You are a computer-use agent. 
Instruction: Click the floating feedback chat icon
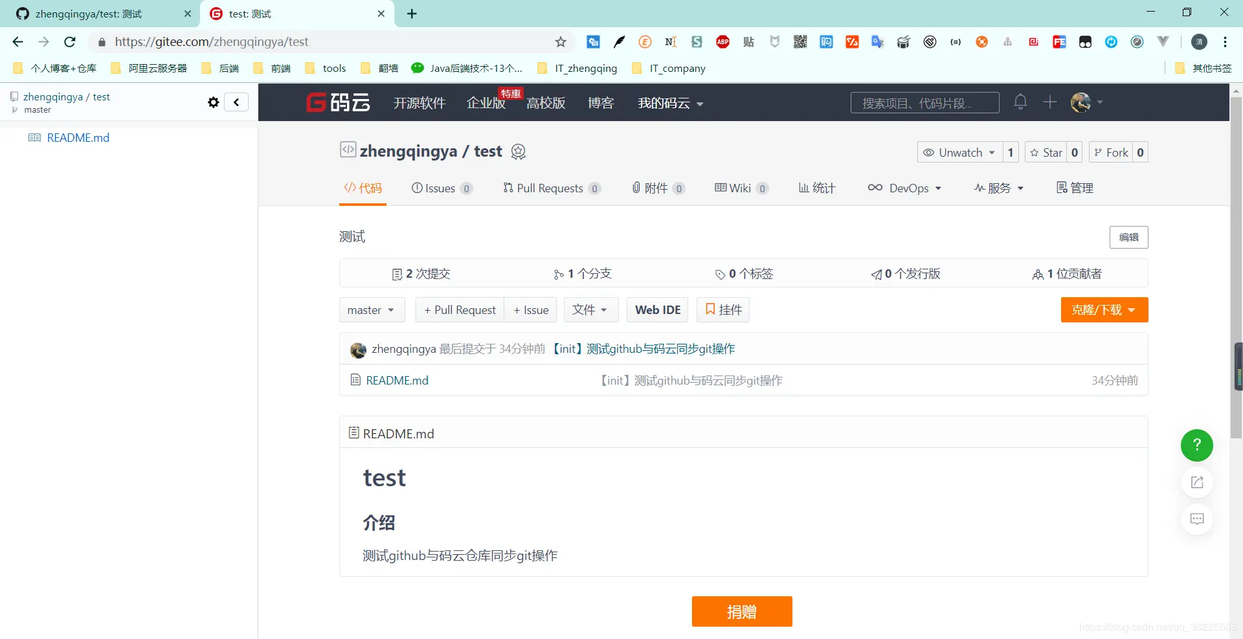pyautogui.click(x=1197, y=519)
